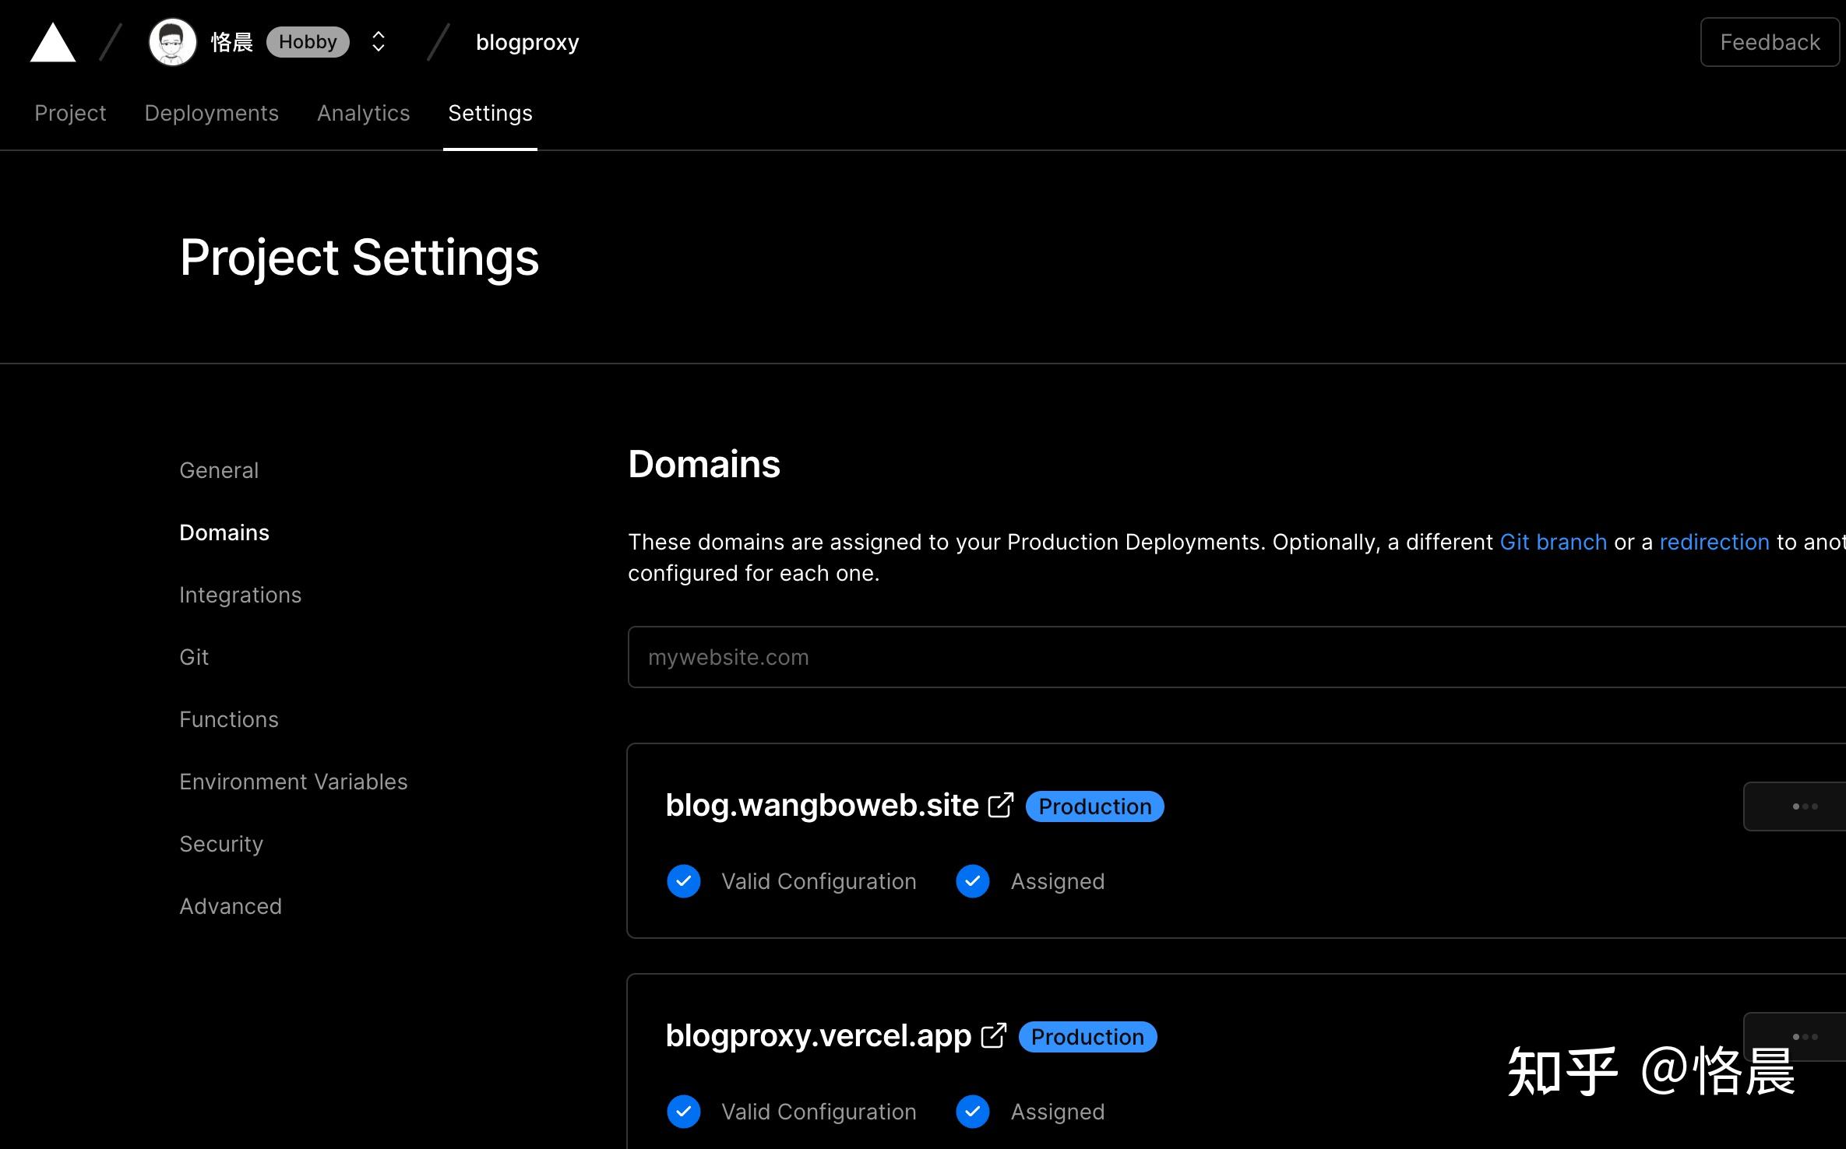
Task: Click the Vercel triangle logo
Action: click(53, 43)
